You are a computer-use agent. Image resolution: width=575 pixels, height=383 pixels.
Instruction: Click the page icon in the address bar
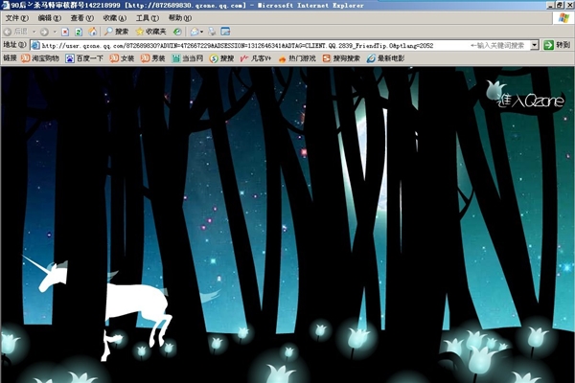click(35, 45)
